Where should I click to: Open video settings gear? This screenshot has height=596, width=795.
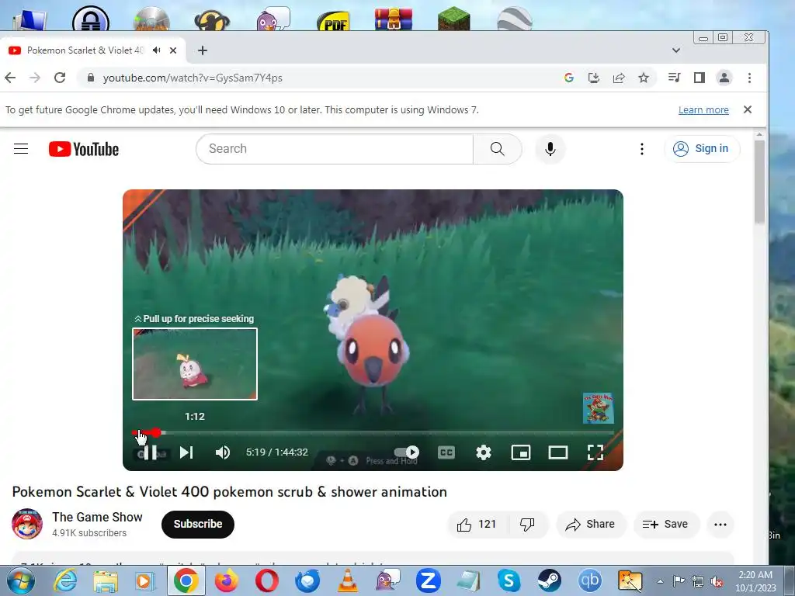point(484,452)
